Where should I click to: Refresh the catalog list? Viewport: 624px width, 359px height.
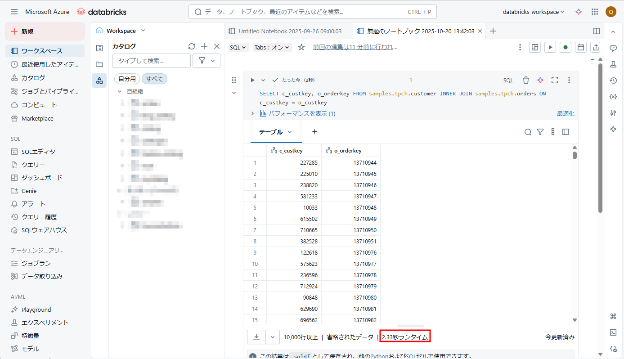[192, 46]
